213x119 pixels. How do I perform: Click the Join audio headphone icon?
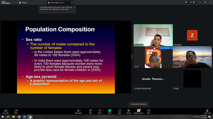click(6, 111)
